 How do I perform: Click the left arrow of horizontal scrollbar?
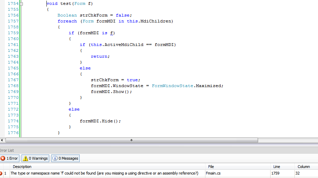2,140
